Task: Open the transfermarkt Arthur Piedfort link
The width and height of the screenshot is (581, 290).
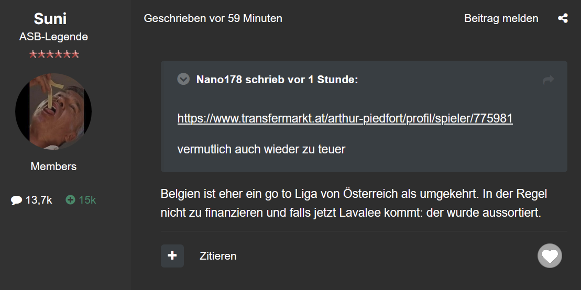Action: point(345,118)
